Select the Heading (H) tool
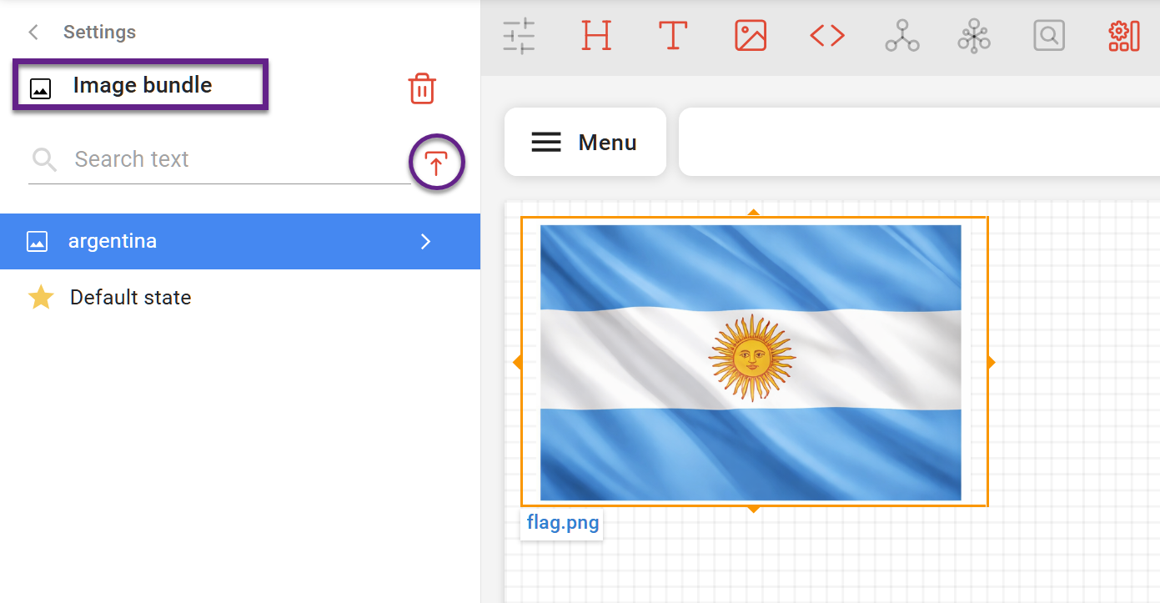 pos(596,36)
